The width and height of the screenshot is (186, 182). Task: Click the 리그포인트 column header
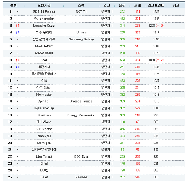(x=156, y=5)
